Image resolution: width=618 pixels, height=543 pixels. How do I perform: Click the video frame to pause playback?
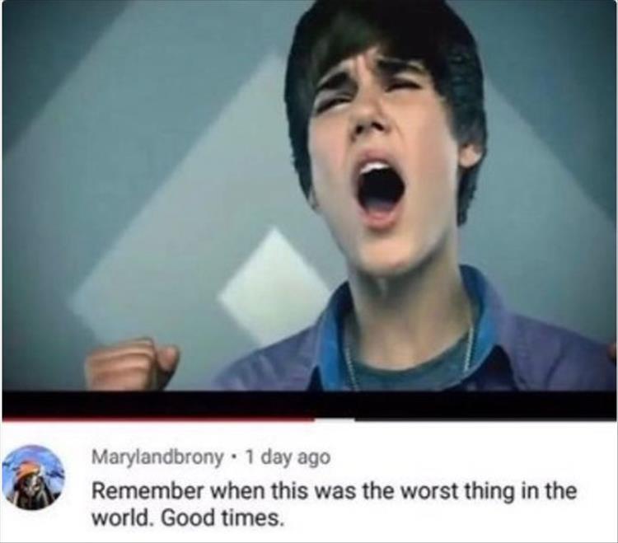click(x=309, y=196)
